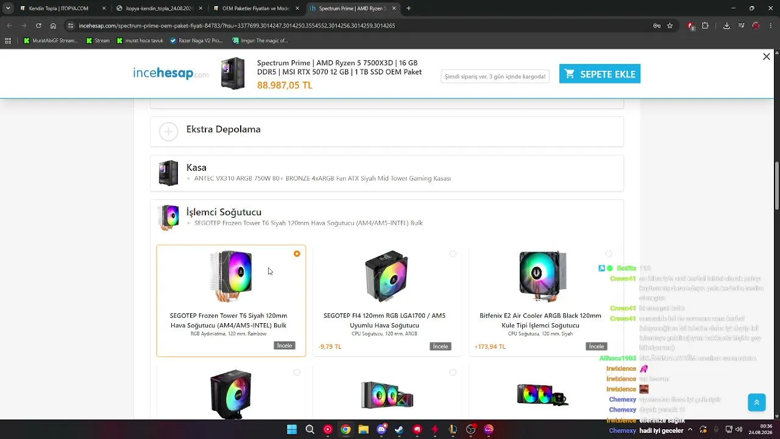780x439 pixels.
Task: Select SEGOTEP FI4 120mm RGB cooler radio
Action: 453,254
